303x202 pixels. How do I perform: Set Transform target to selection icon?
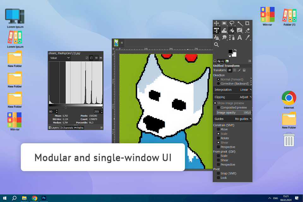[x=235, y=70]
